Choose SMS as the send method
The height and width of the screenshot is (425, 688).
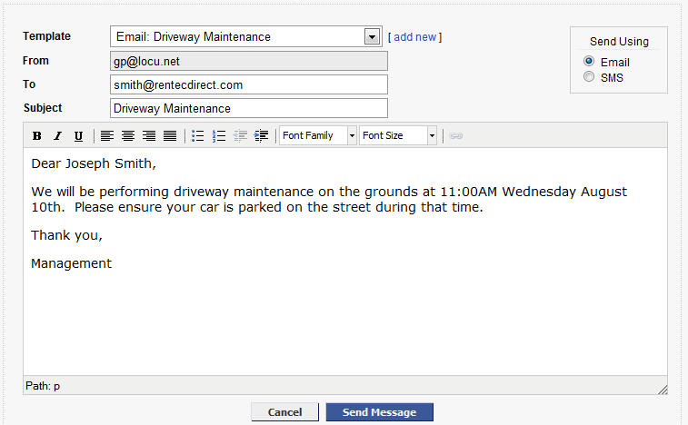[589, 77]
